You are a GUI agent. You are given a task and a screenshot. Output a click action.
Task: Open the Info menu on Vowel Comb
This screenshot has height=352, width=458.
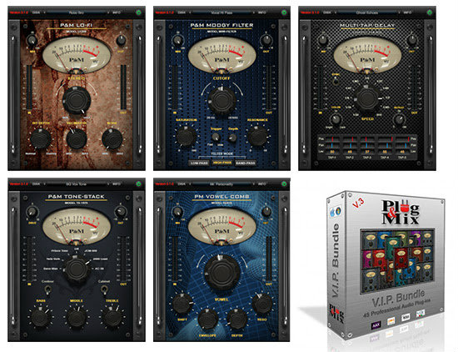261,184
